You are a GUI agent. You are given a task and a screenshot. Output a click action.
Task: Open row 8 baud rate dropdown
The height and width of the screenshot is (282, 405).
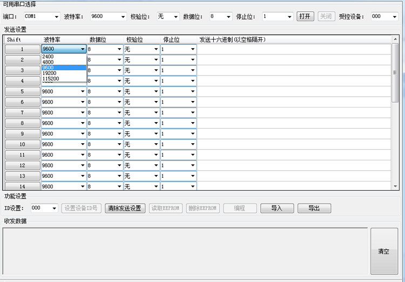click(x=64, y=123)
